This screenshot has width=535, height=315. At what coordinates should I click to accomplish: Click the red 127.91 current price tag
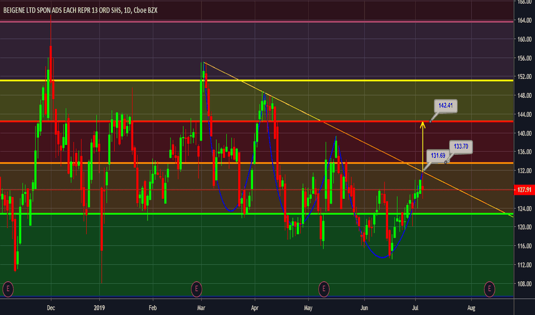pos(524,190)
